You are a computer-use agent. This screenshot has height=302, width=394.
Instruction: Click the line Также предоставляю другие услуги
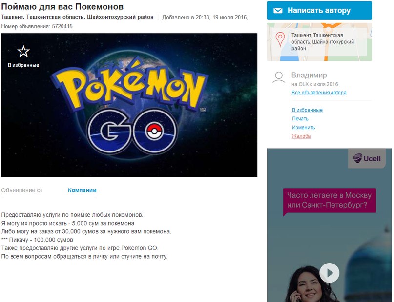tap(80, 248)
